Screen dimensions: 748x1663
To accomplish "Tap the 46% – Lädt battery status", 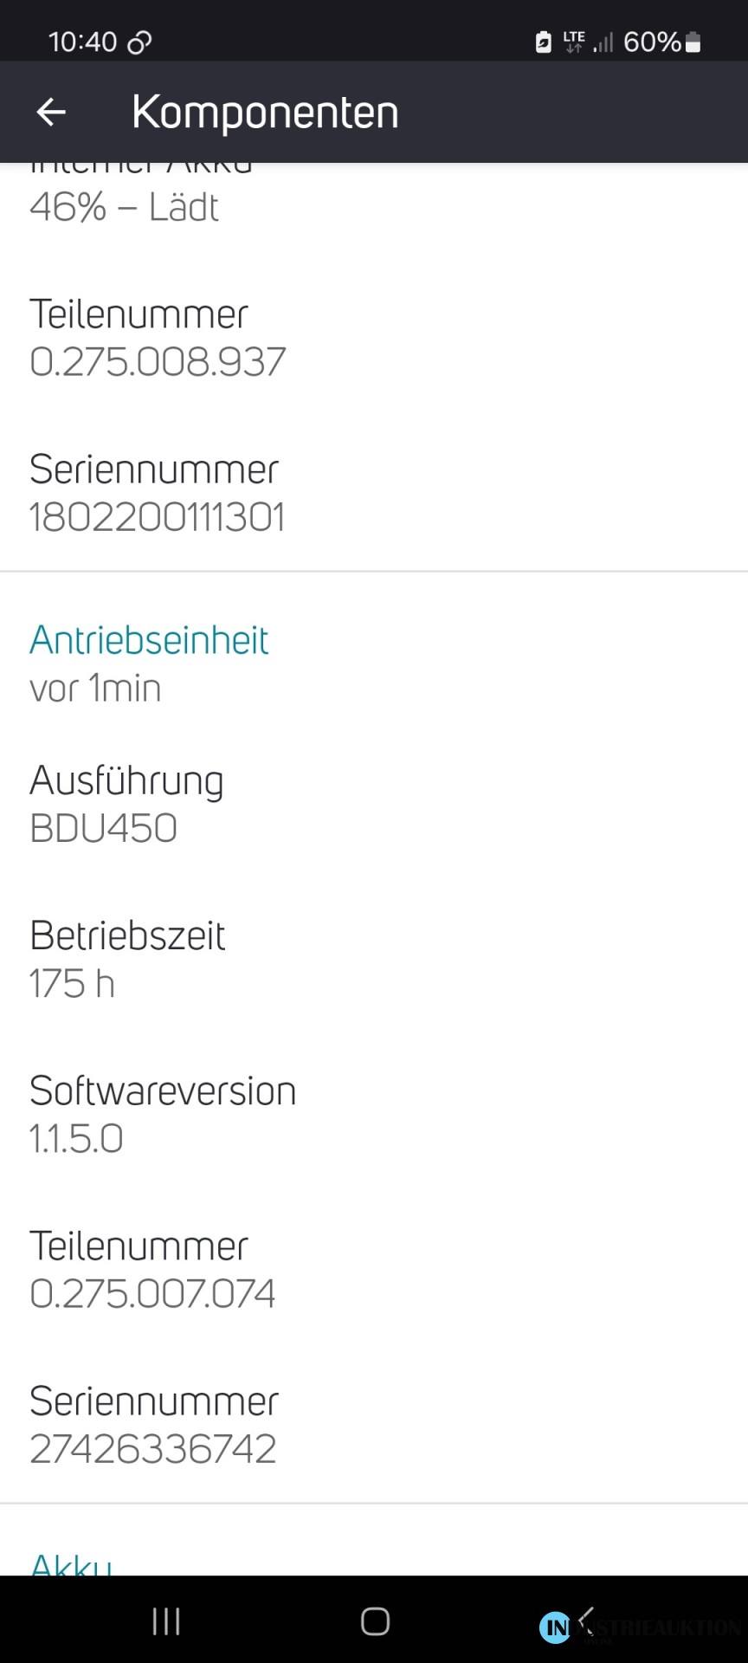I will point(124,208).
